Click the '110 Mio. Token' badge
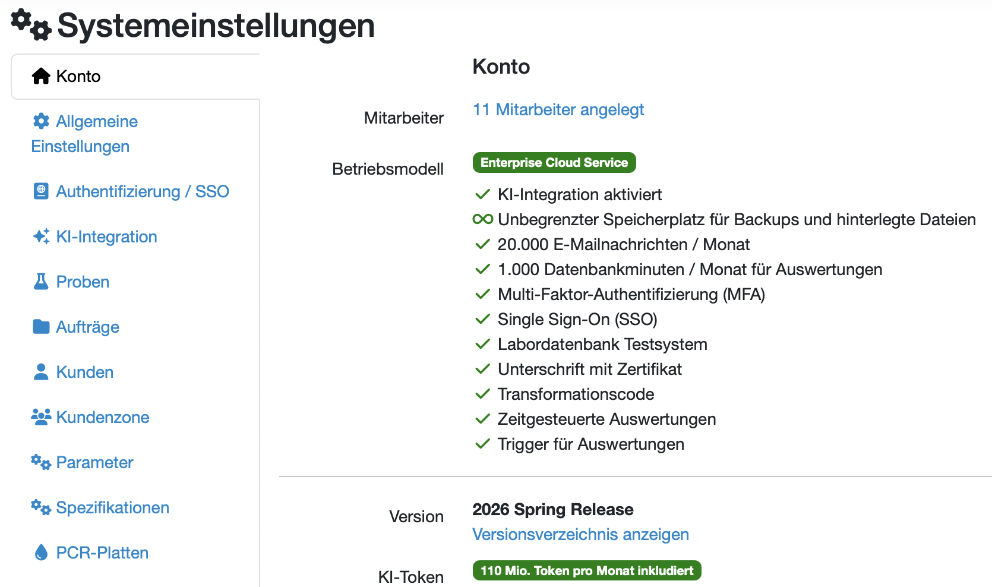Image resolution: width=992 pixels, height=587 pixels. coord(586,571)
